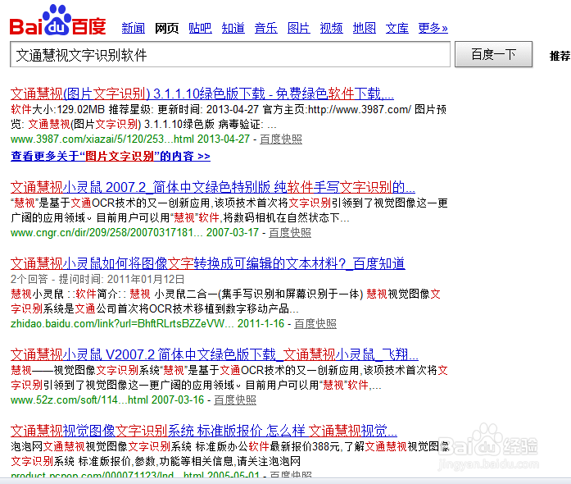This screenshot has width=571, height=484.
Task: Open the 贴吧 tab
Action: (200, 28)
